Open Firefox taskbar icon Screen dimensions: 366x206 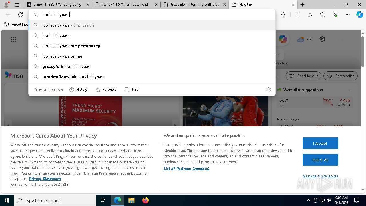tap(145, 200)
